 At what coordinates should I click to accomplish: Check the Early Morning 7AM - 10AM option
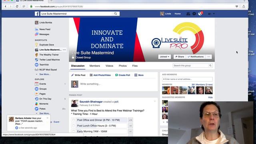coord(74,132)
